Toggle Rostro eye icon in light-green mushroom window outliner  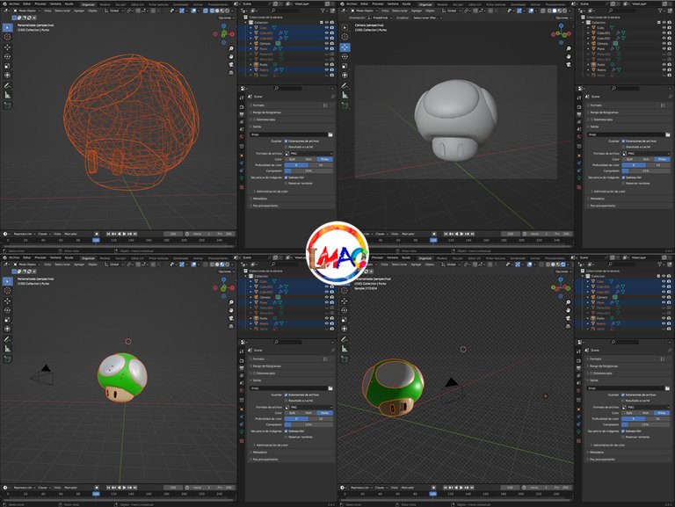[326, 323]
